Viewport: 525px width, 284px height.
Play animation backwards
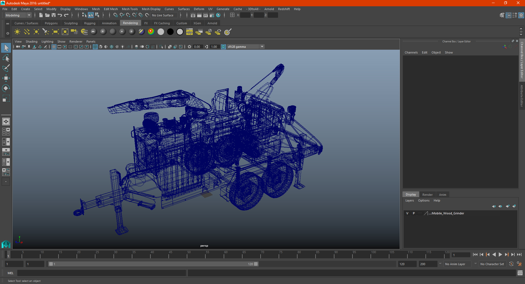point(494,255)
